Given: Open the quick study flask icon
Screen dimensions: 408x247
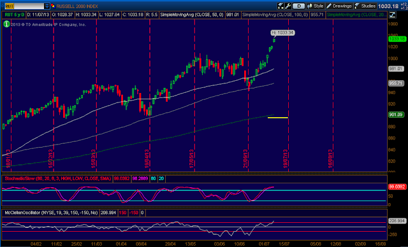Looking at the screenshot, I should pyautogui.click(x=280, y=6).
